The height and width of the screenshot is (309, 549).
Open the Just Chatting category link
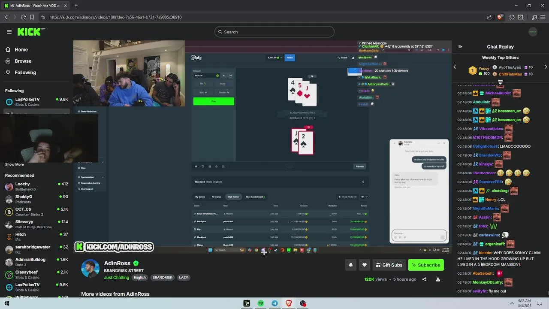tap(116, 278)
